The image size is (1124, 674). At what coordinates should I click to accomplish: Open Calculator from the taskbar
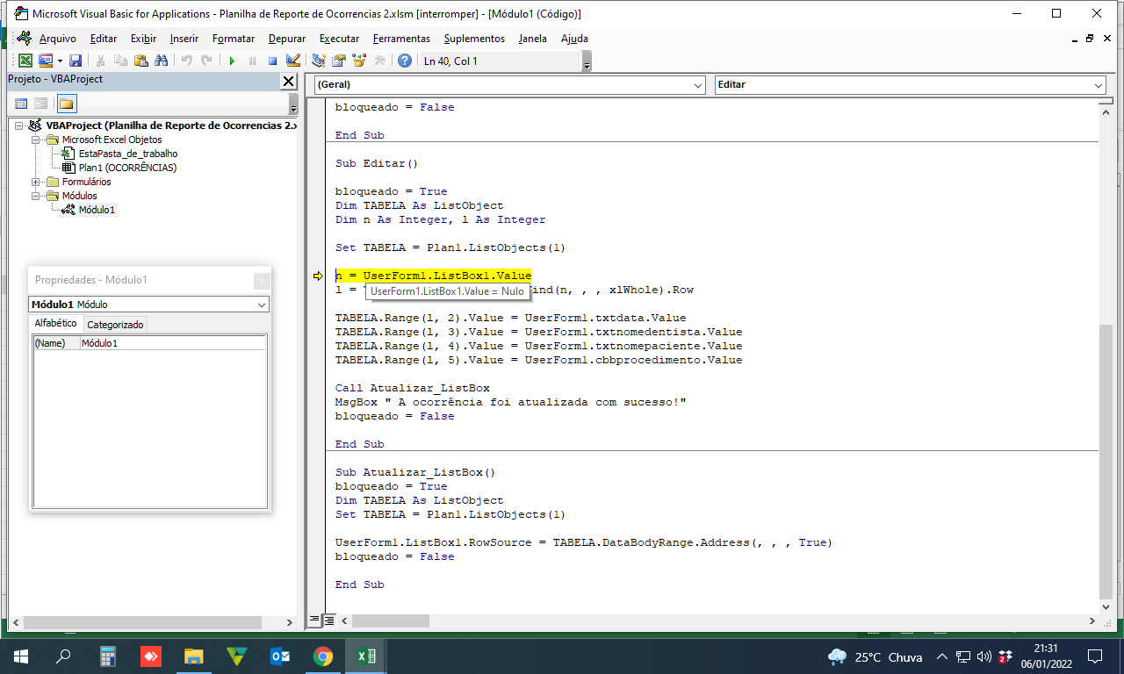pyautogui.click(x=108, y=656)
